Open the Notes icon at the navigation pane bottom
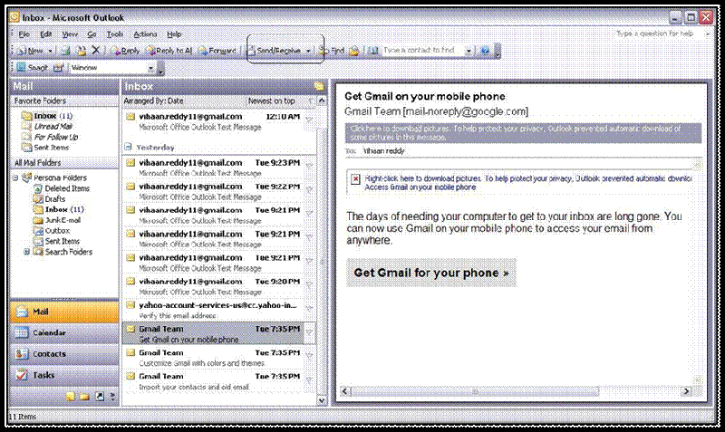The image size is (725, 432). [71, 396]
